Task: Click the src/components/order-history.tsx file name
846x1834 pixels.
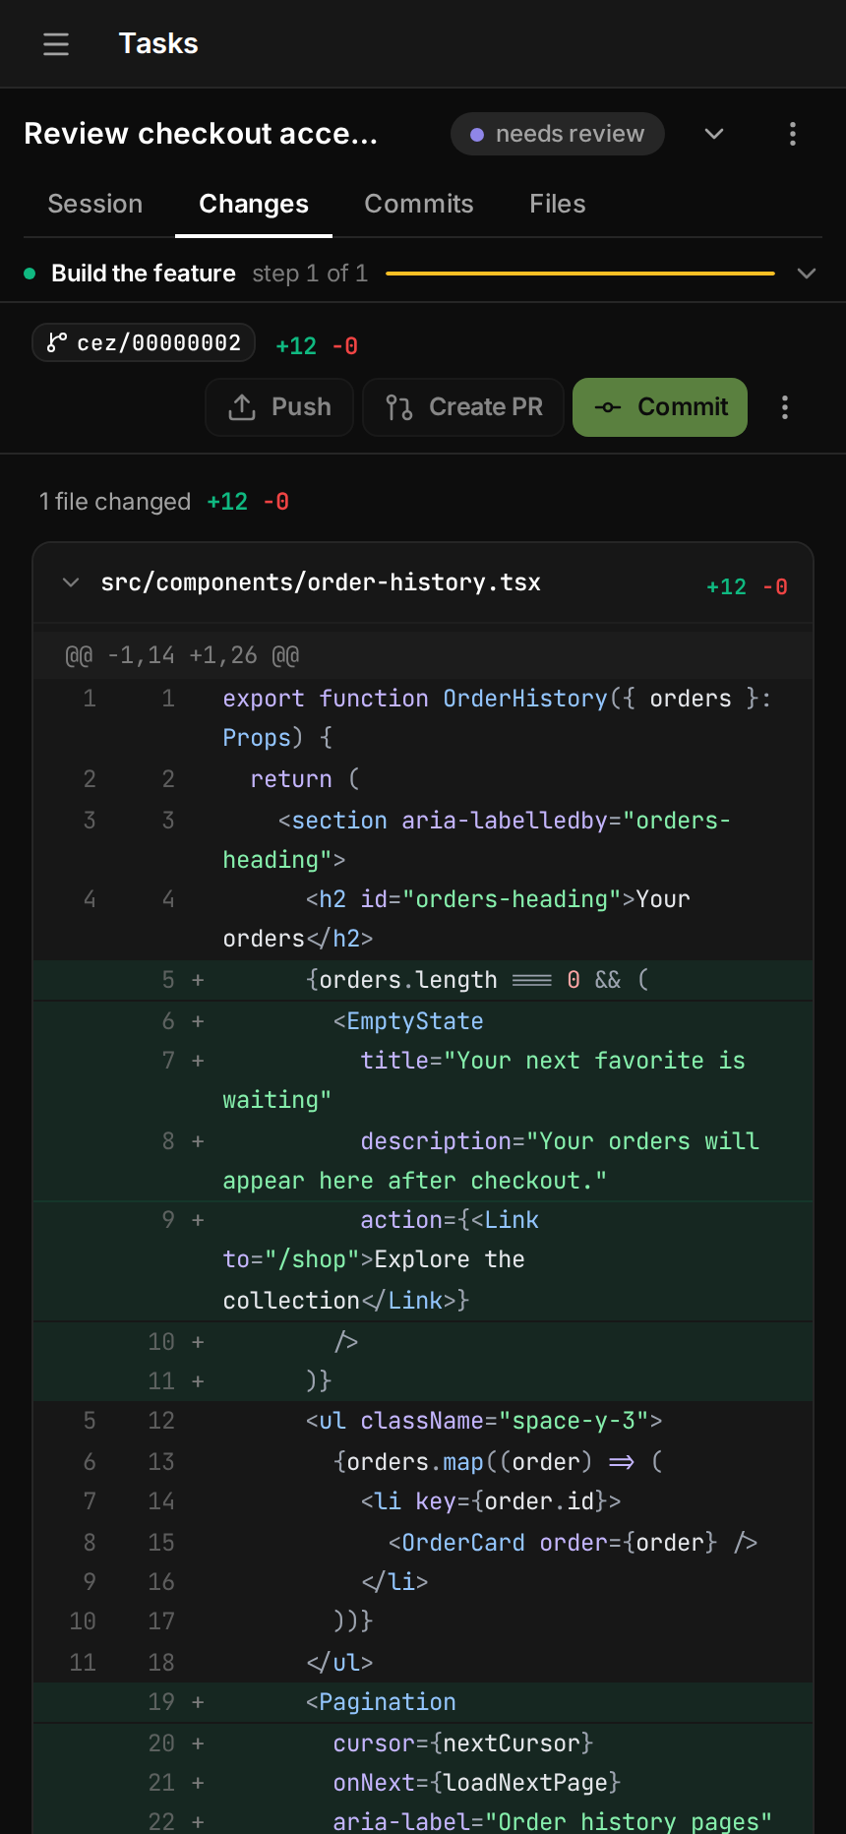Action: (x=321, y=582)
